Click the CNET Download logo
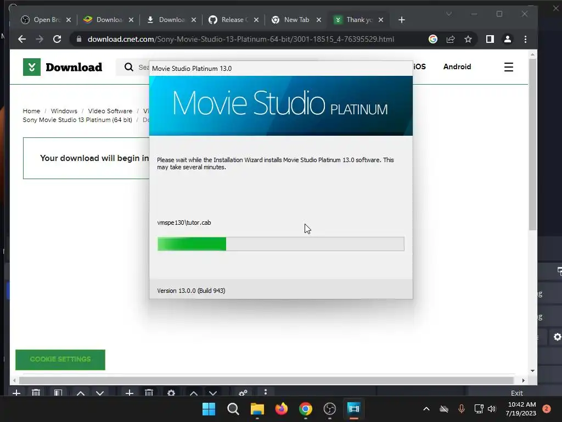Screen dimensions: 562x422 [x=63, y=67]
